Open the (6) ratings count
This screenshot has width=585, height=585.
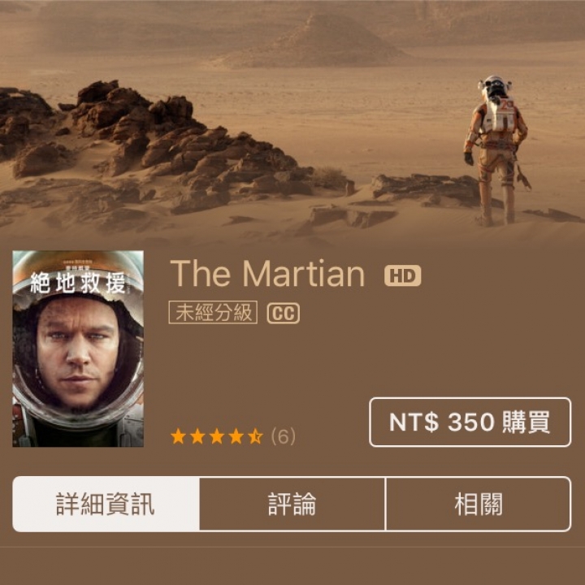click(284, 436)
